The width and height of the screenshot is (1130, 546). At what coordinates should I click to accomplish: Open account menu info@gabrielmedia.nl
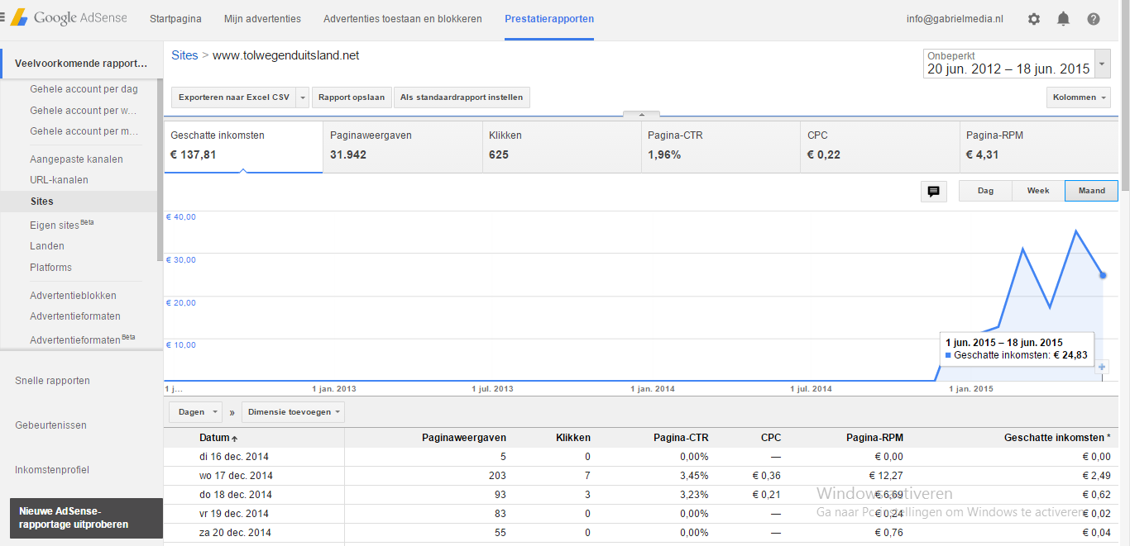(x=955, y=19)
